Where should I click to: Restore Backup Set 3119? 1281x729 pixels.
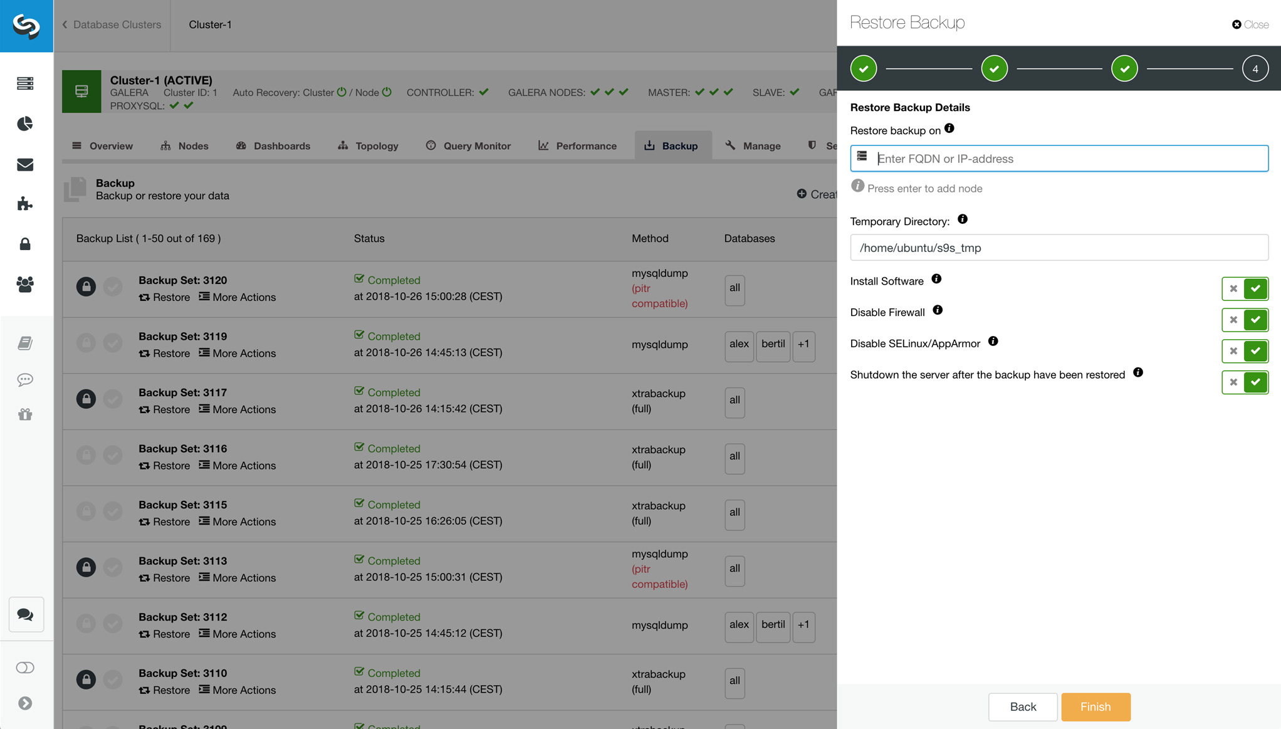[x=164, y=354]
